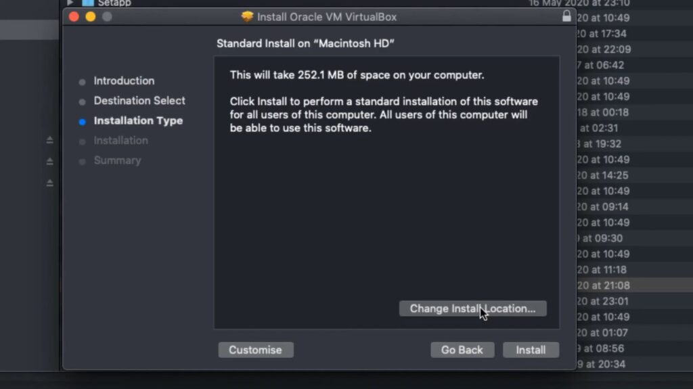This screenshot has width=693, height=389.
Task: Click the Setapp folder icon in Finder
Action: [x=88, y=3]
